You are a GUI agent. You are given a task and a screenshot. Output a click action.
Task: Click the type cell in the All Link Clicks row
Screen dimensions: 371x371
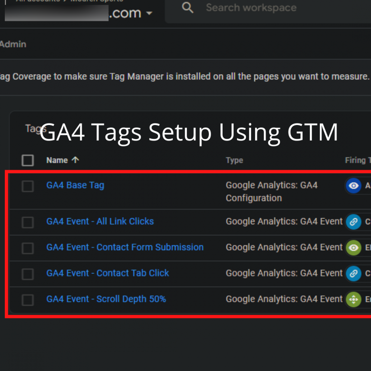[284, 221]
